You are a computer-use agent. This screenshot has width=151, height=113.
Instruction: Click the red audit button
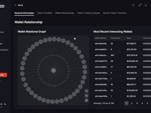click(x=3, y=75)
